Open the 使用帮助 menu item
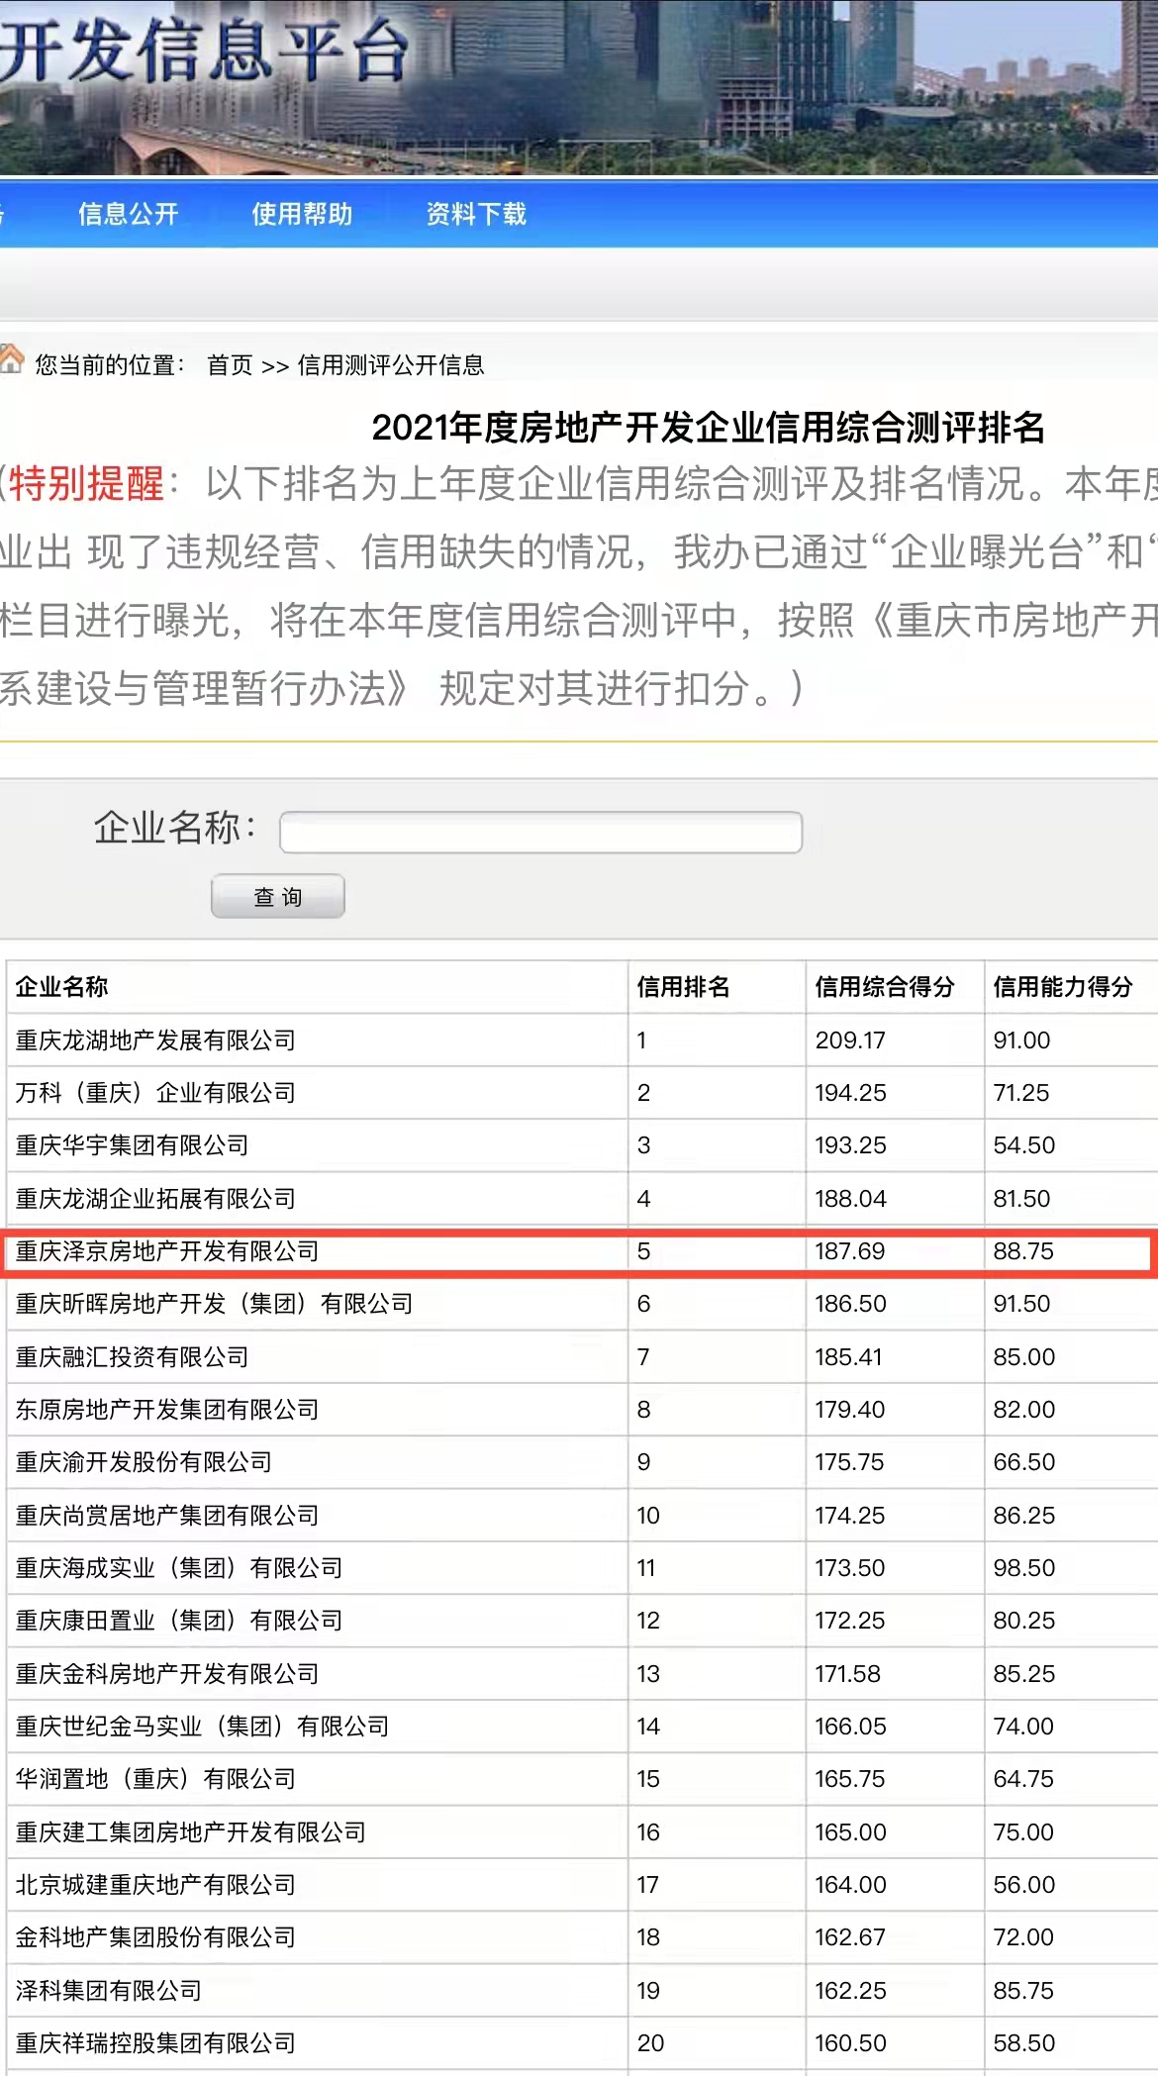The width and height of the screenshot is (1158, 2076). (x=302, y=214)
